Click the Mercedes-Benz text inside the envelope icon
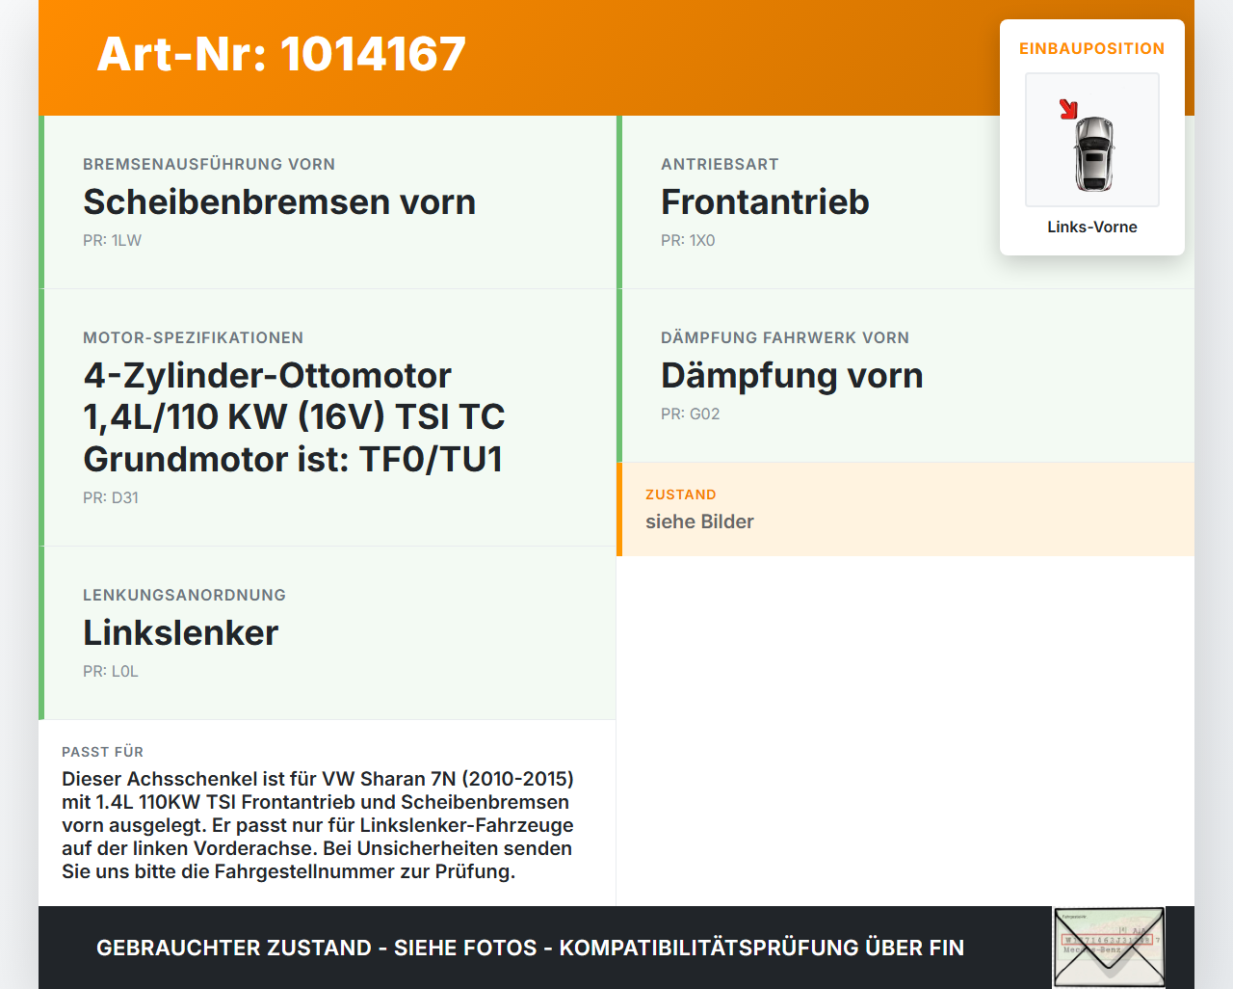1233x989 pixels. tap(1091, 949)
